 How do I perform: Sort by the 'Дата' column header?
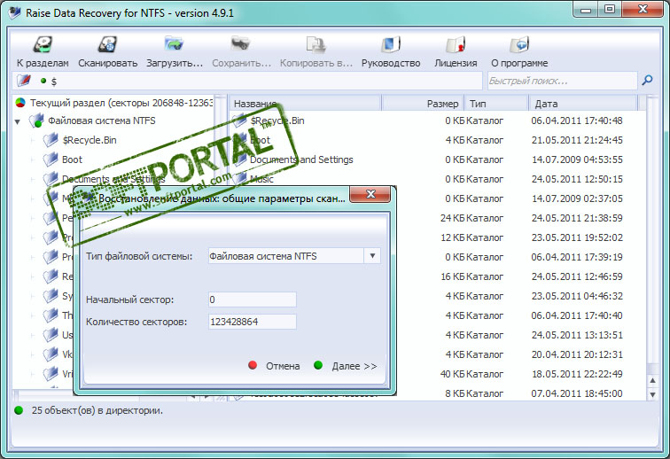coord(583,104)
